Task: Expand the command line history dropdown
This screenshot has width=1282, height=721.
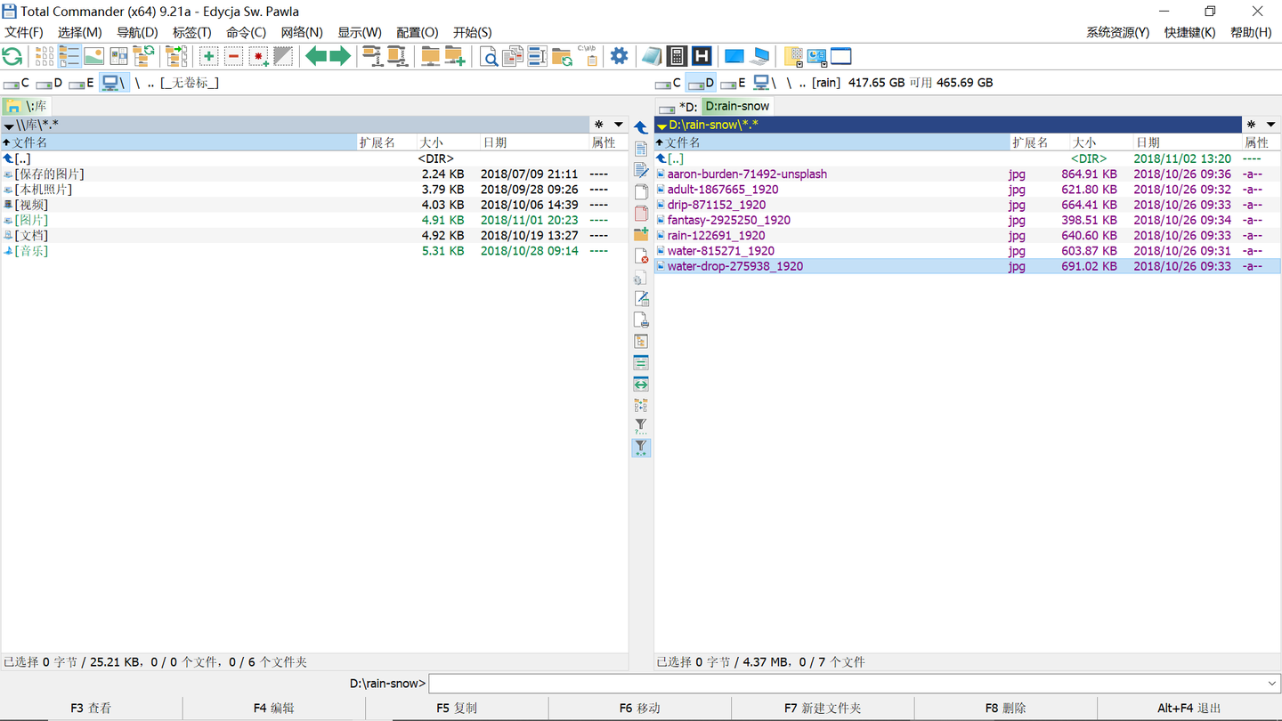Action: [1271, 684]
